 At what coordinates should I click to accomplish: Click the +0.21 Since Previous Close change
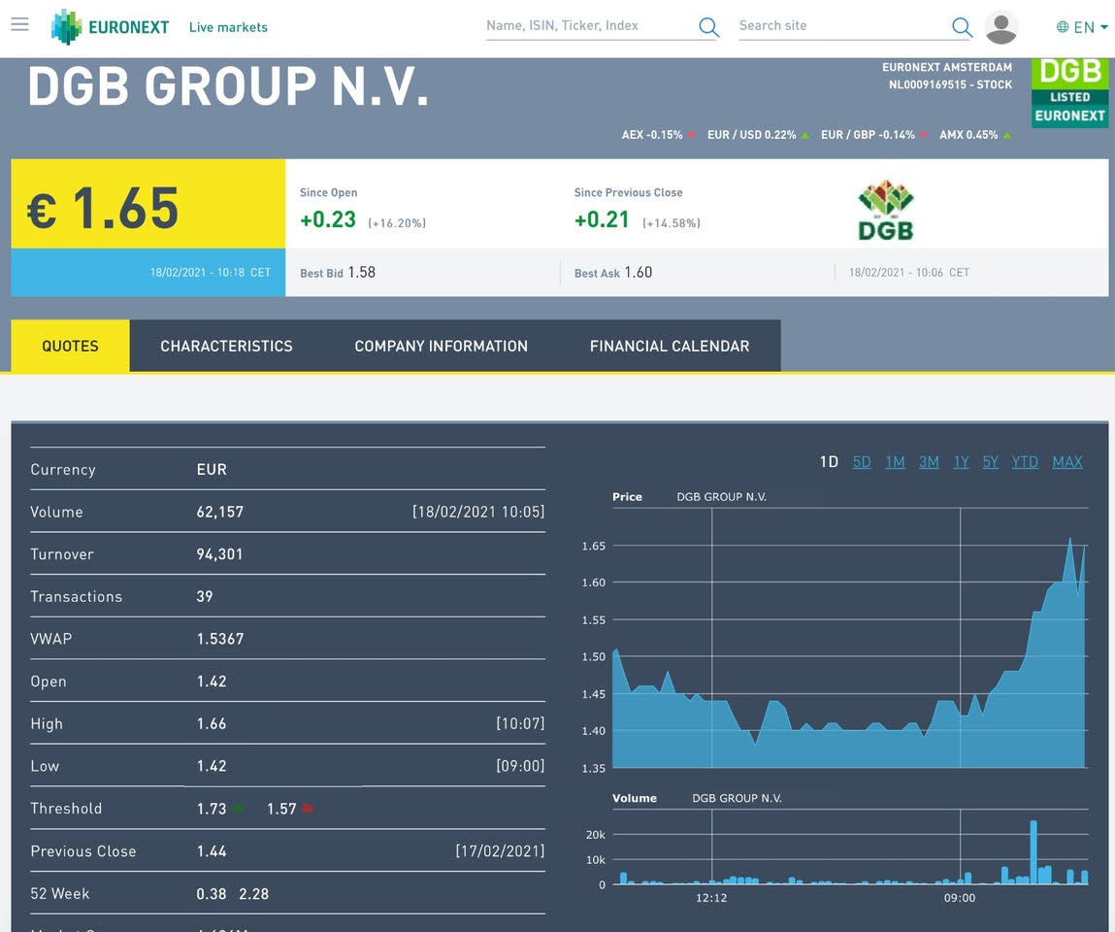pyautogui.click(x=602, y=219)
